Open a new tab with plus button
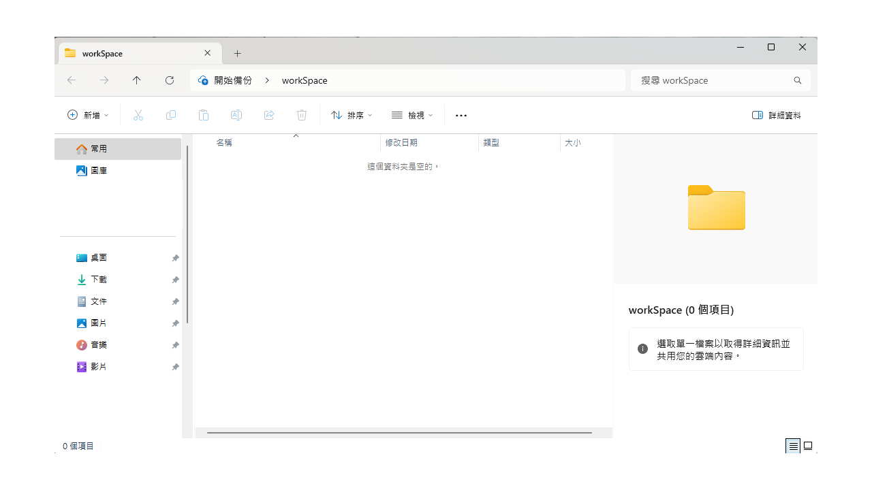Screen dimensions: 872x490 pos(237,53)
